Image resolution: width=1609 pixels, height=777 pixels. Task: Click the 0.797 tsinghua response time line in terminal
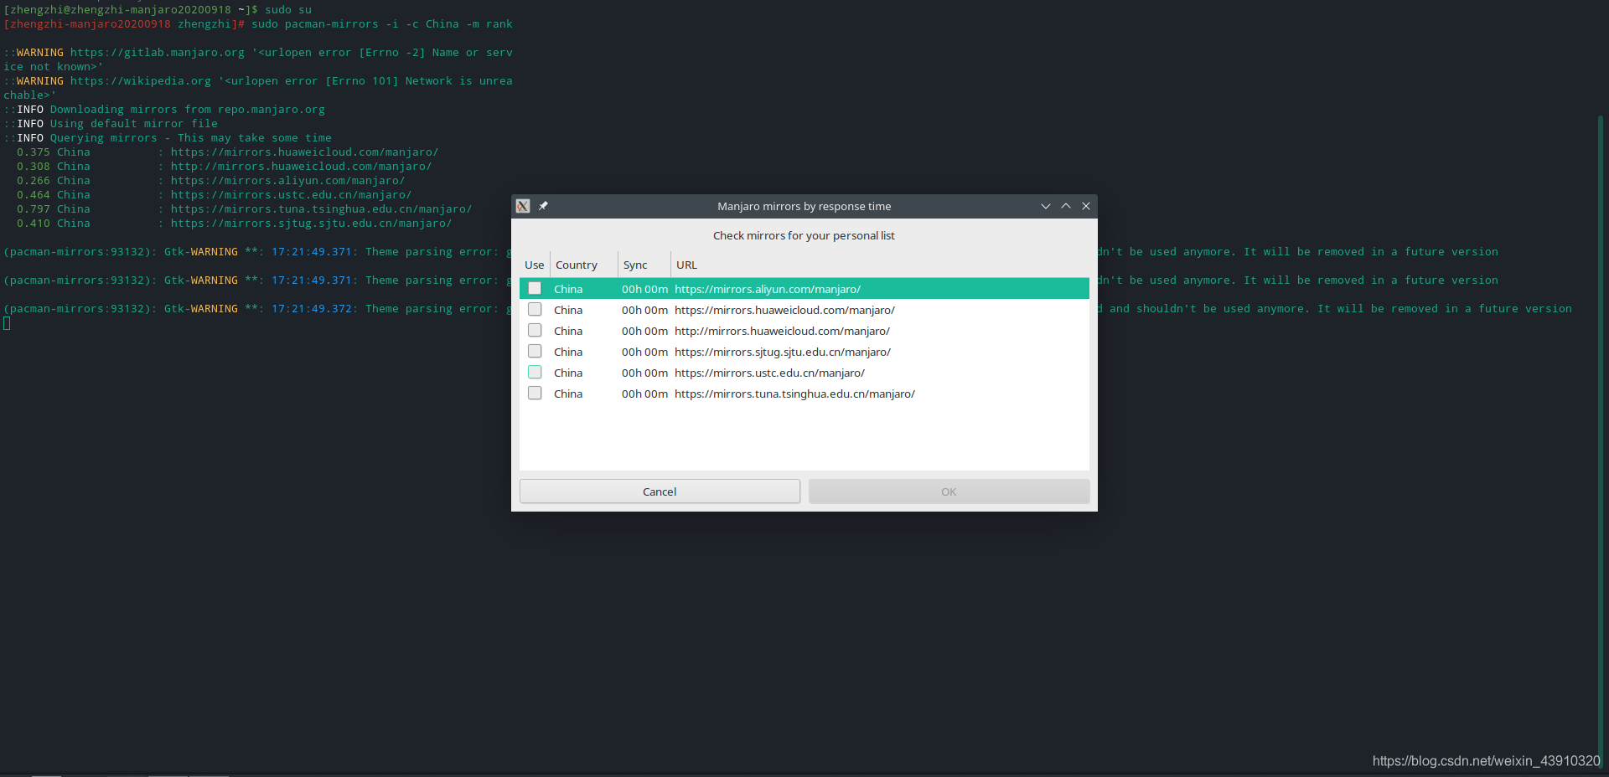245,208
